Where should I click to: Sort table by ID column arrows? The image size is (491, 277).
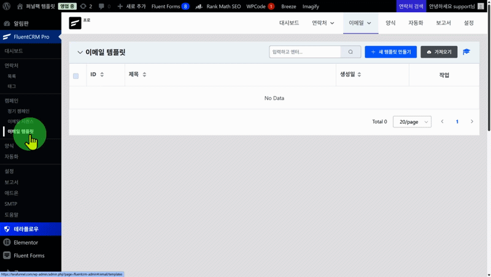click(x=102, y=75)
